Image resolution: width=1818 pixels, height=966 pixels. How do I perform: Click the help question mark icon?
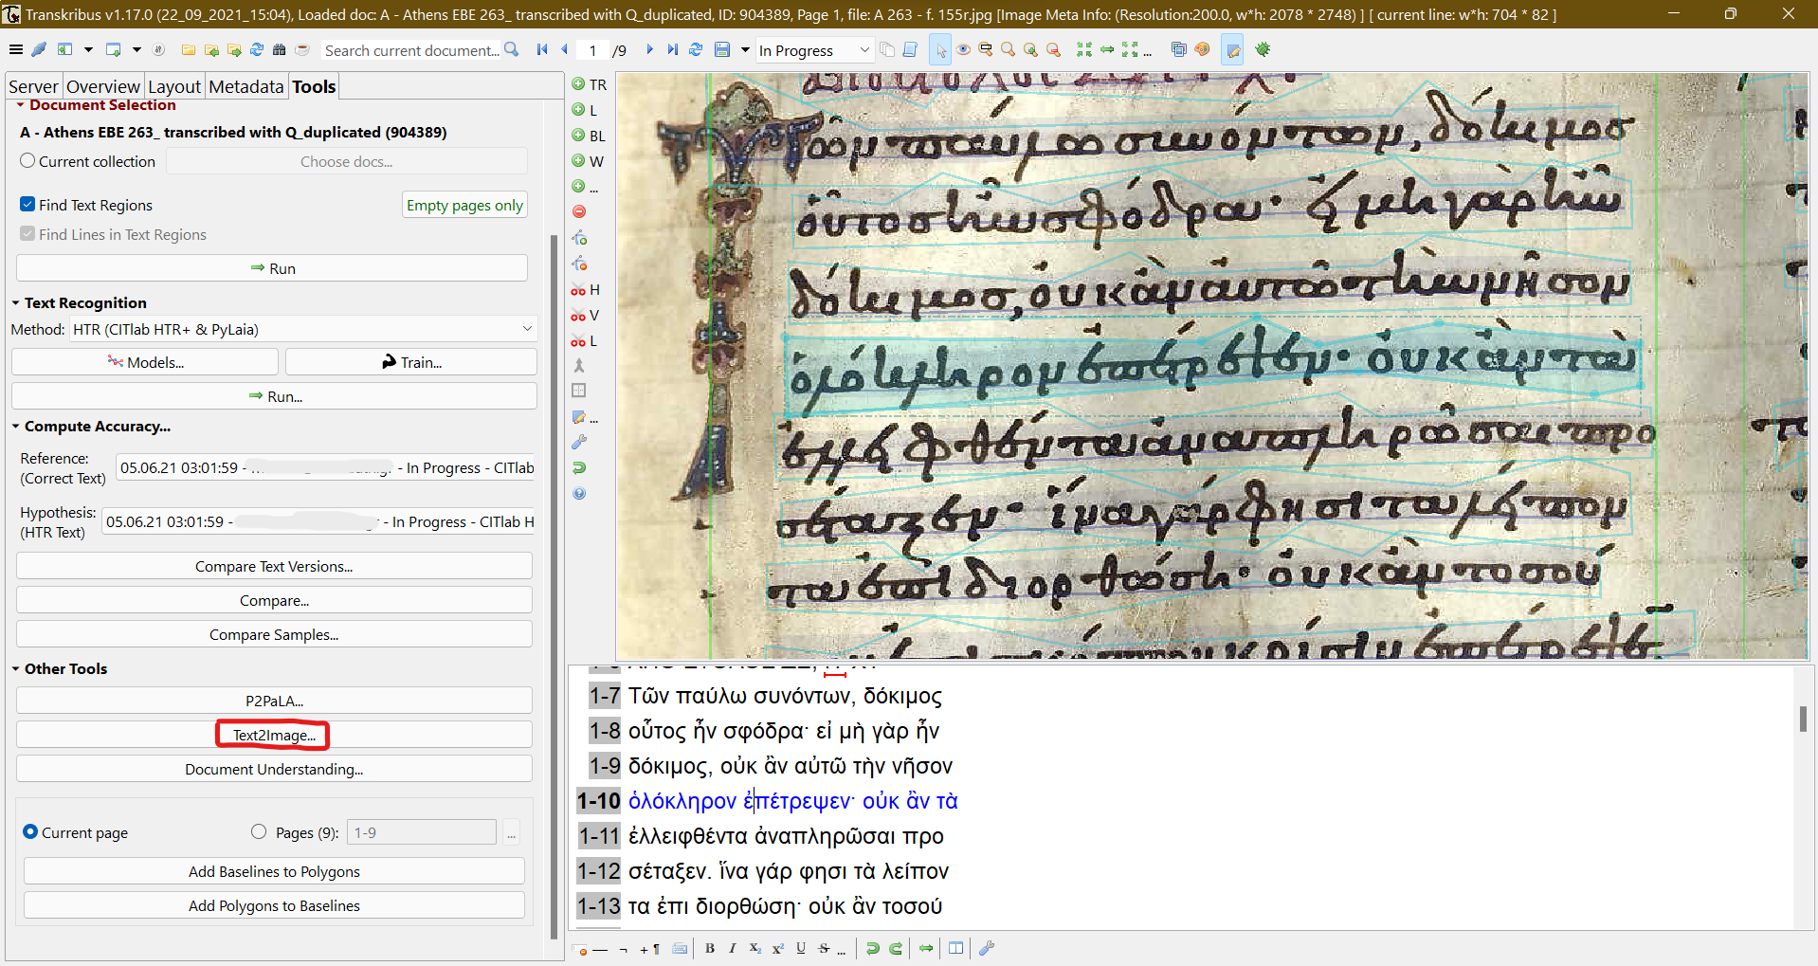579,493
